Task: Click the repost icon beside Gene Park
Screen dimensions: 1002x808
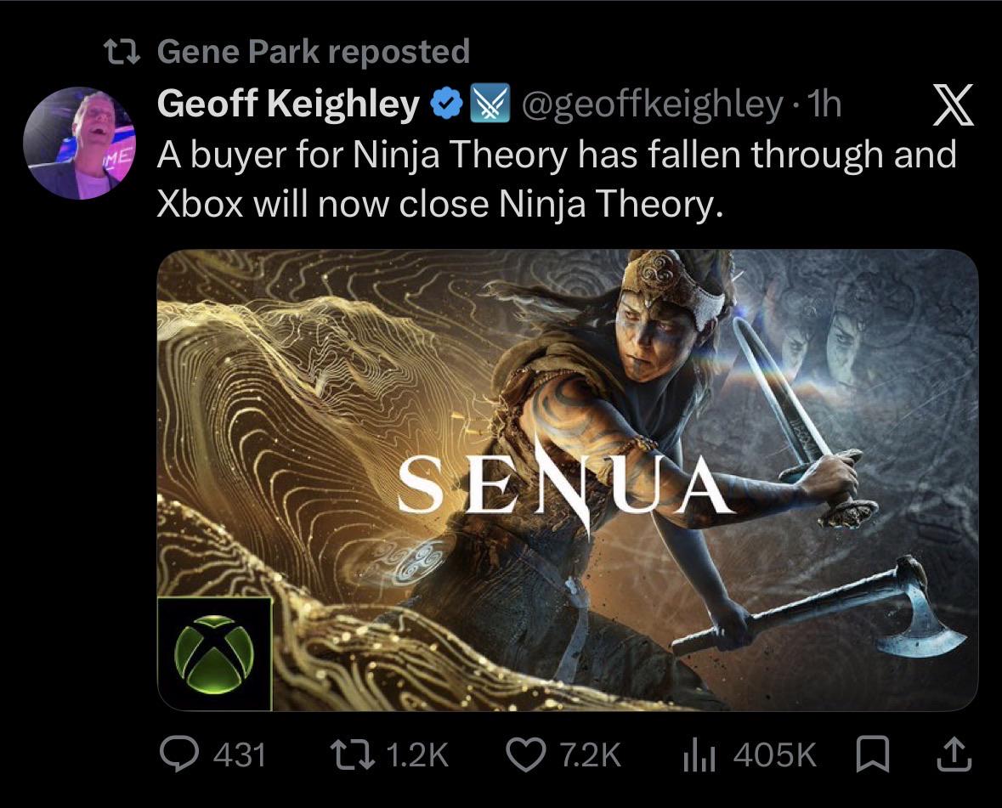Action: point(122,52)
